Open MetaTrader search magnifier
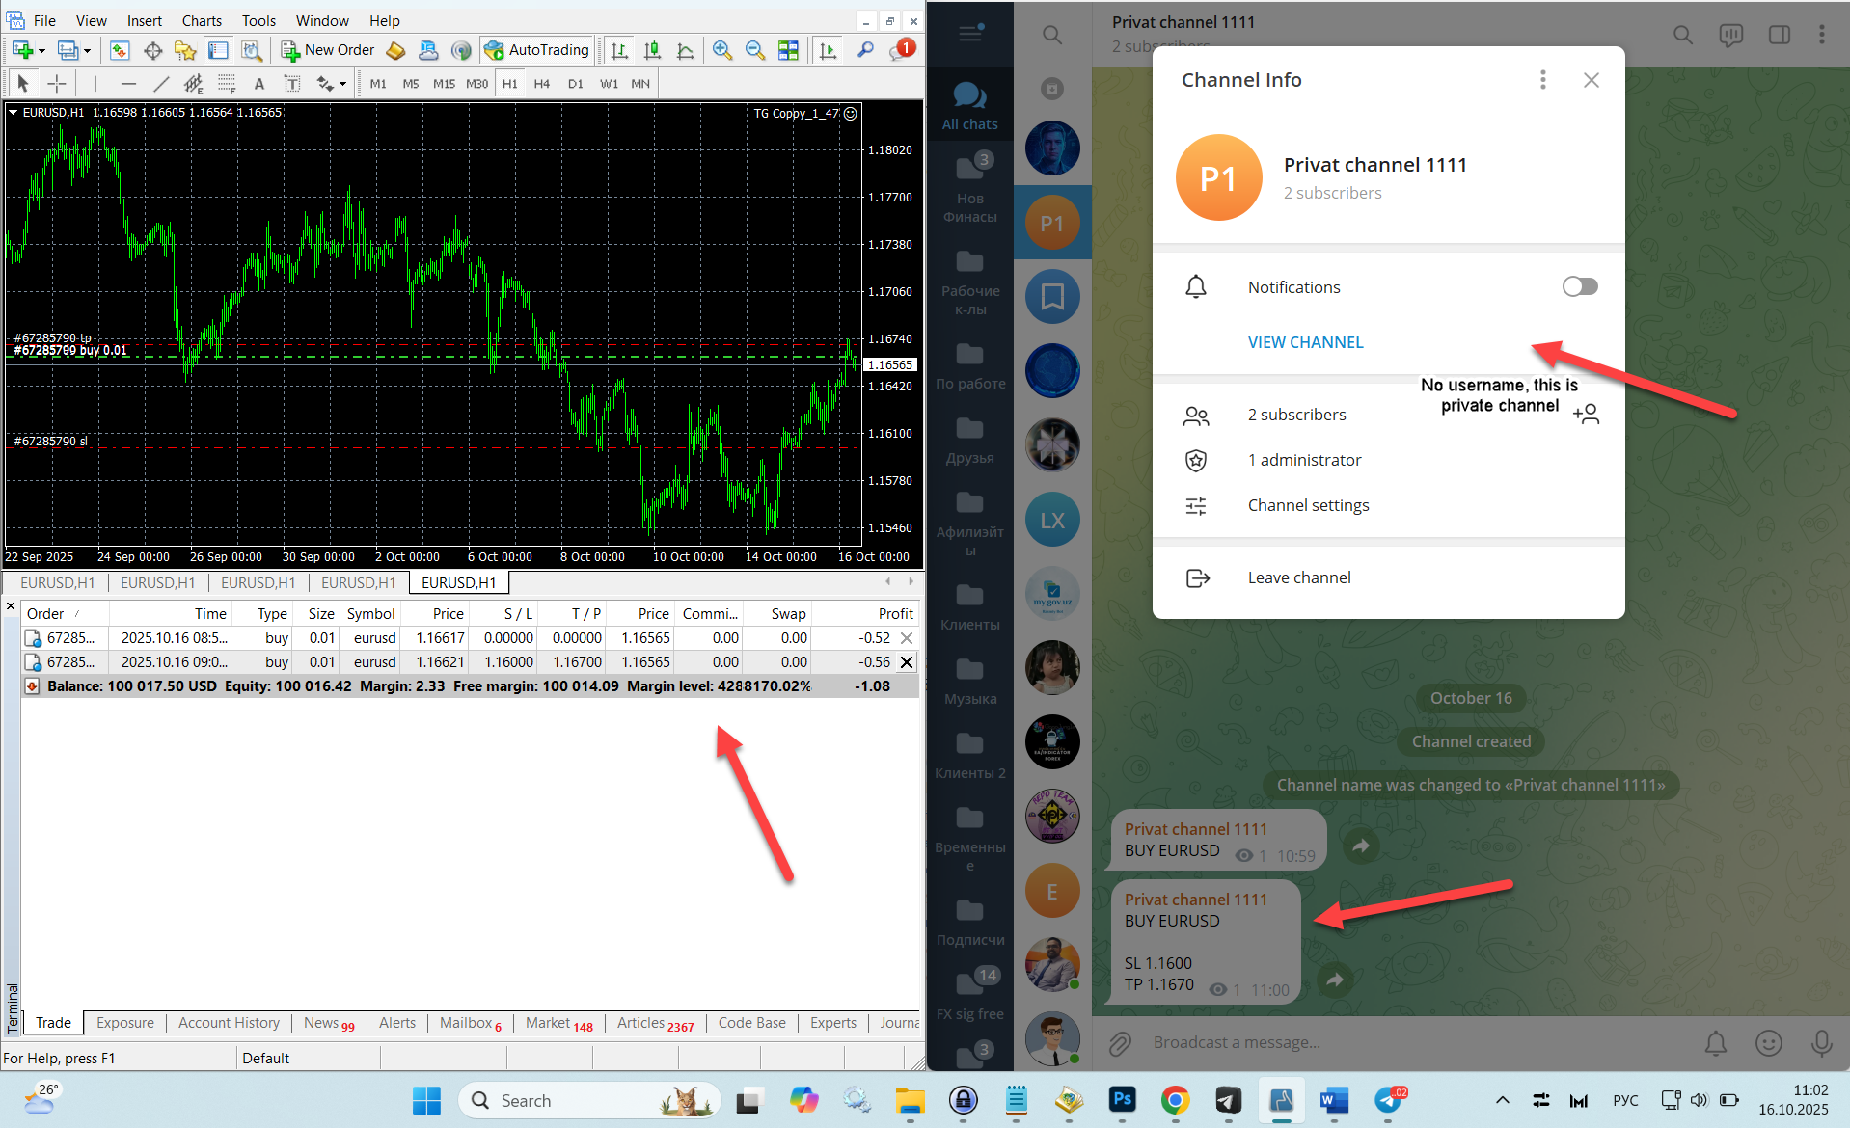This screenshot has width=1850, height=1128. 866,50
